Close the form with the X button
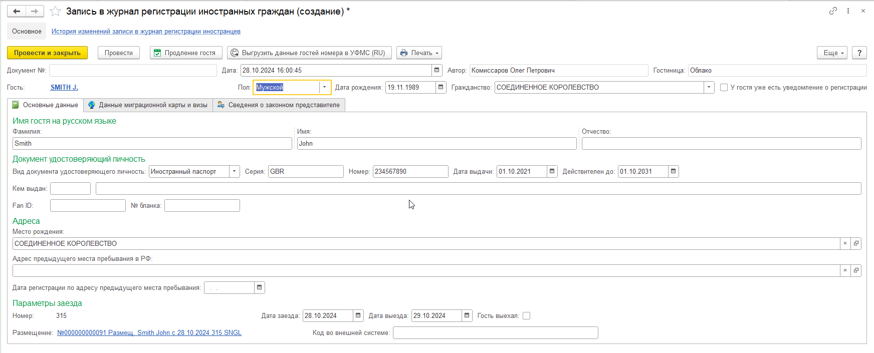The image size is (874, 353). [x=863, y=11]
